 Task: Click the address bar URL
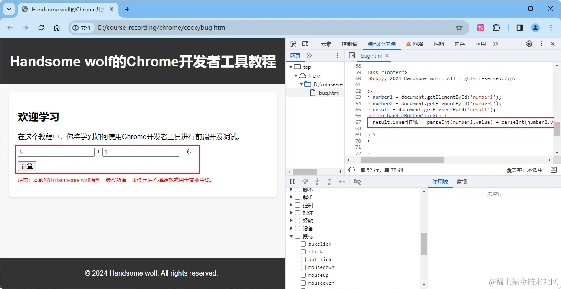point(162,28)
